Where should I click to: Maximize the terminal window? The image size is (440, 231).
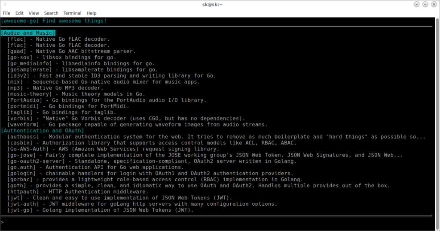[425, 4]
